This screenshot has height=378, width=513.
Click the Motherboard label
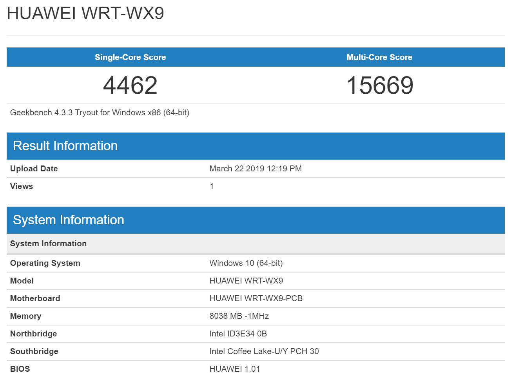(x=35, y=298)
